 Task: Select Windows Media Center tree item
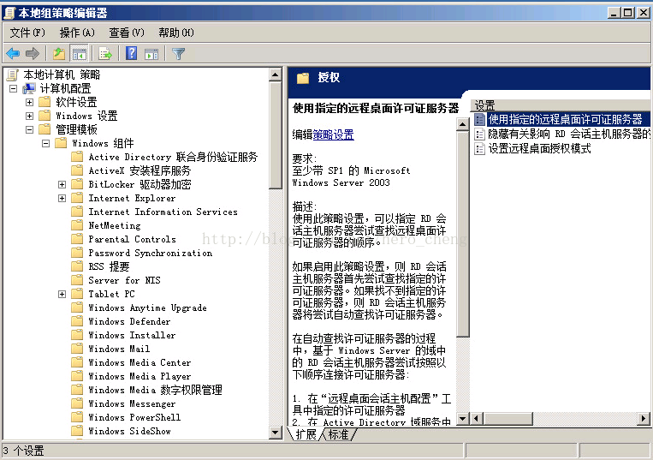pos(140,363)
